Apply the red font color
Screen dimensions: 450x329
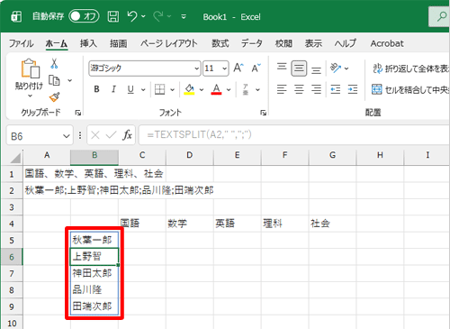(216, 89)
